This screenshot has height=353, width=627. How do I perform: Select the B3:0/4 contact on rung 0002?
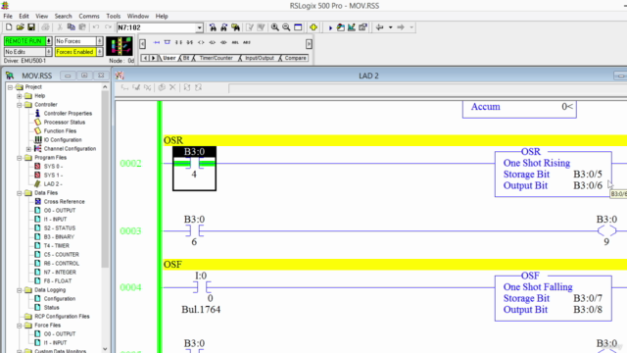(x=194, y=168)
